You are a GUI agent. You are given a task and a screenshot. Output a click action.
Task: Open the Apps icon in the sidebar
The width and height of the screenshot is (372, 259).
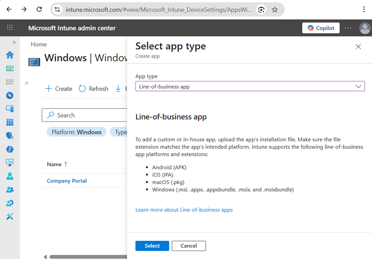[10, 122]
